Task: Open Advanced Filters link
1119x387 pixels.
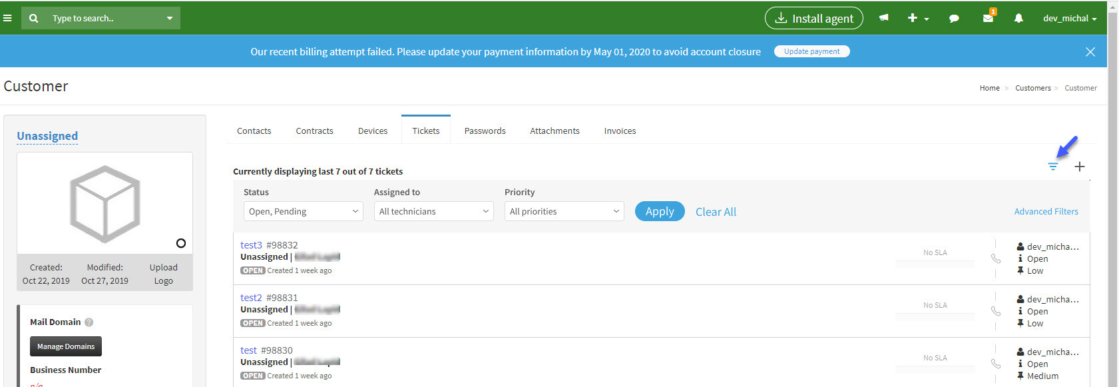Action: (x=1046, y=211)
